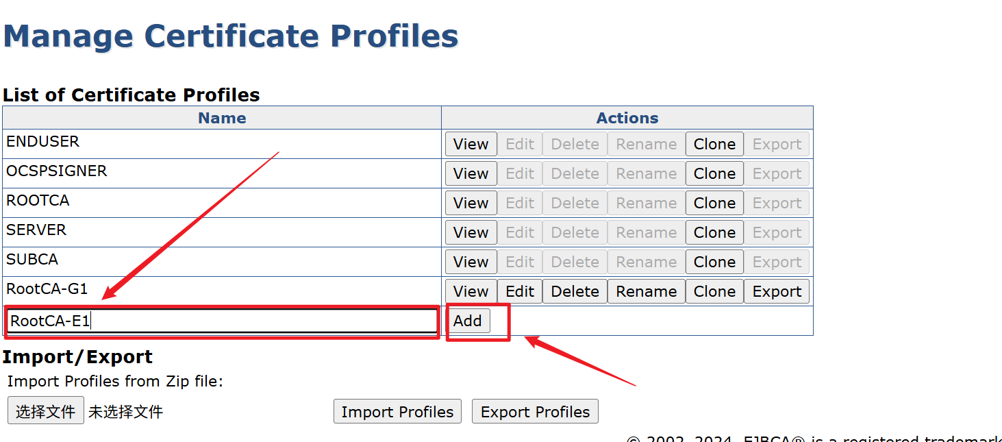View the RootCA-G1 profile

pyautogui.click(x=471, y=291)
